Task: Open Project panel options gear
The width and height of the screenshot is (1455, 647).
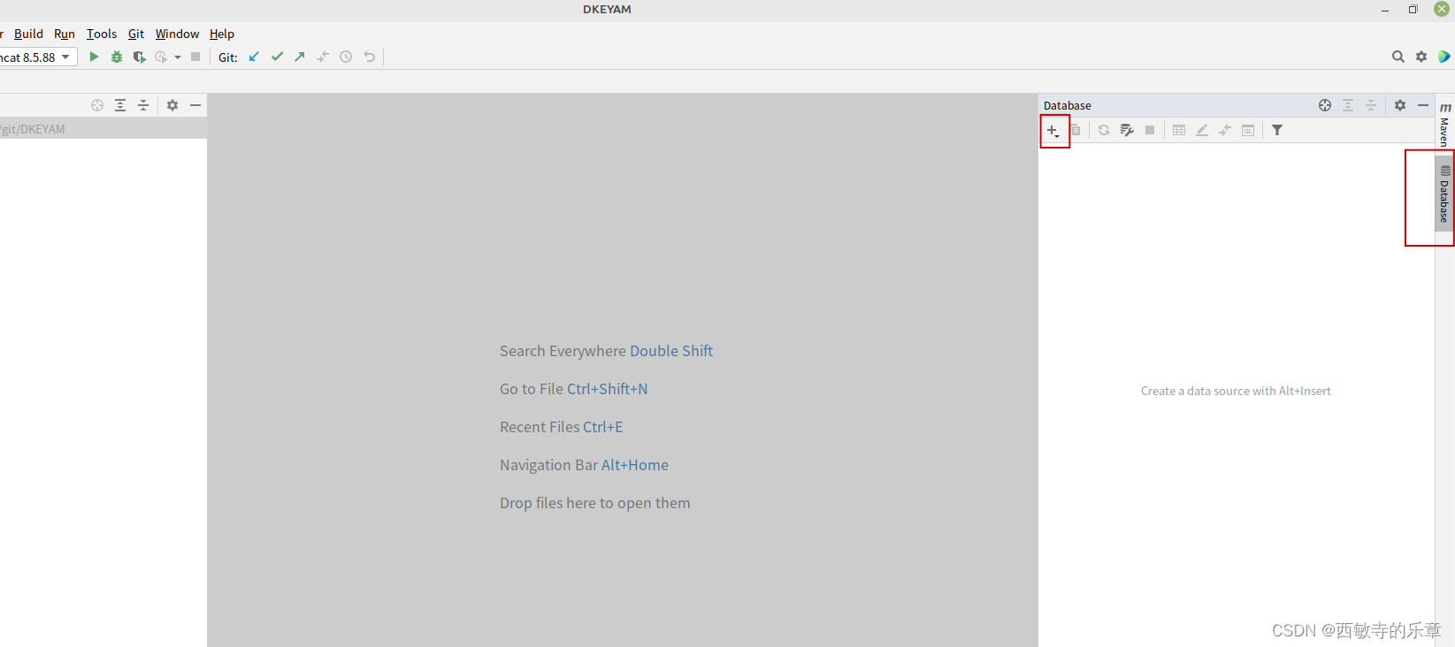Action: 172,105
